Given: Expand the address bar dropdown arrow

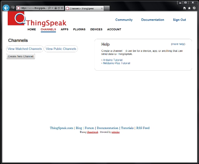Looking at the screenshot, I should pos(52,8).
